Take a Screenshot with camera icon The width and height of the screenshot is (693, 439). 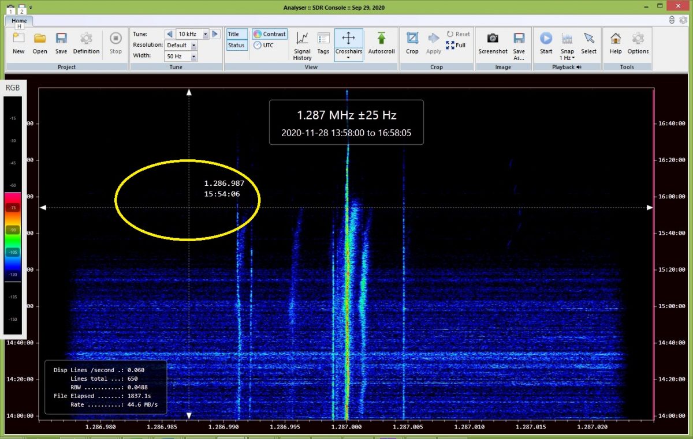493,44
